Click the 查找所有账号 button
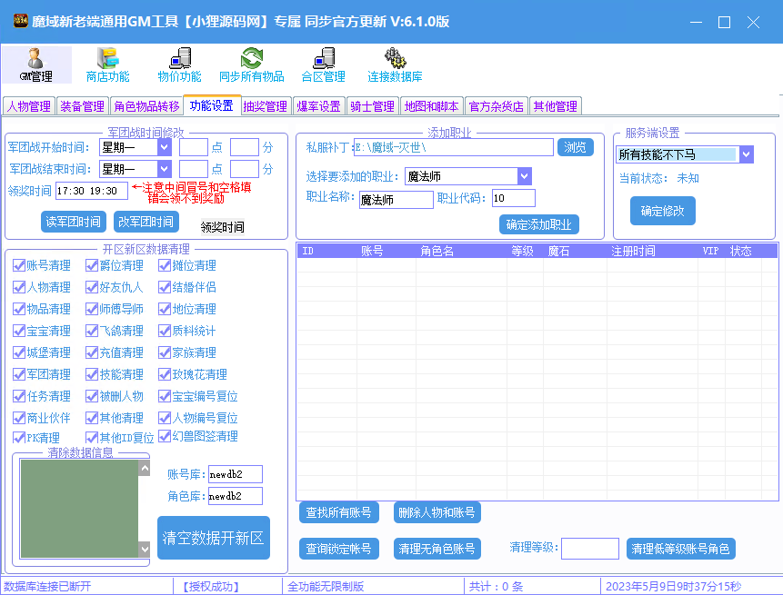 (339, 512)
